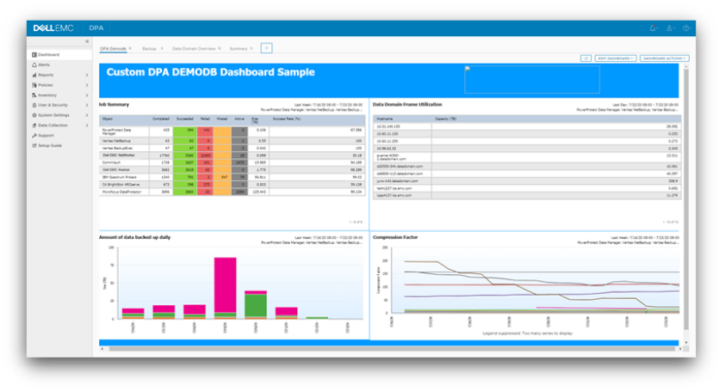Open the user account menu icon

670,28
